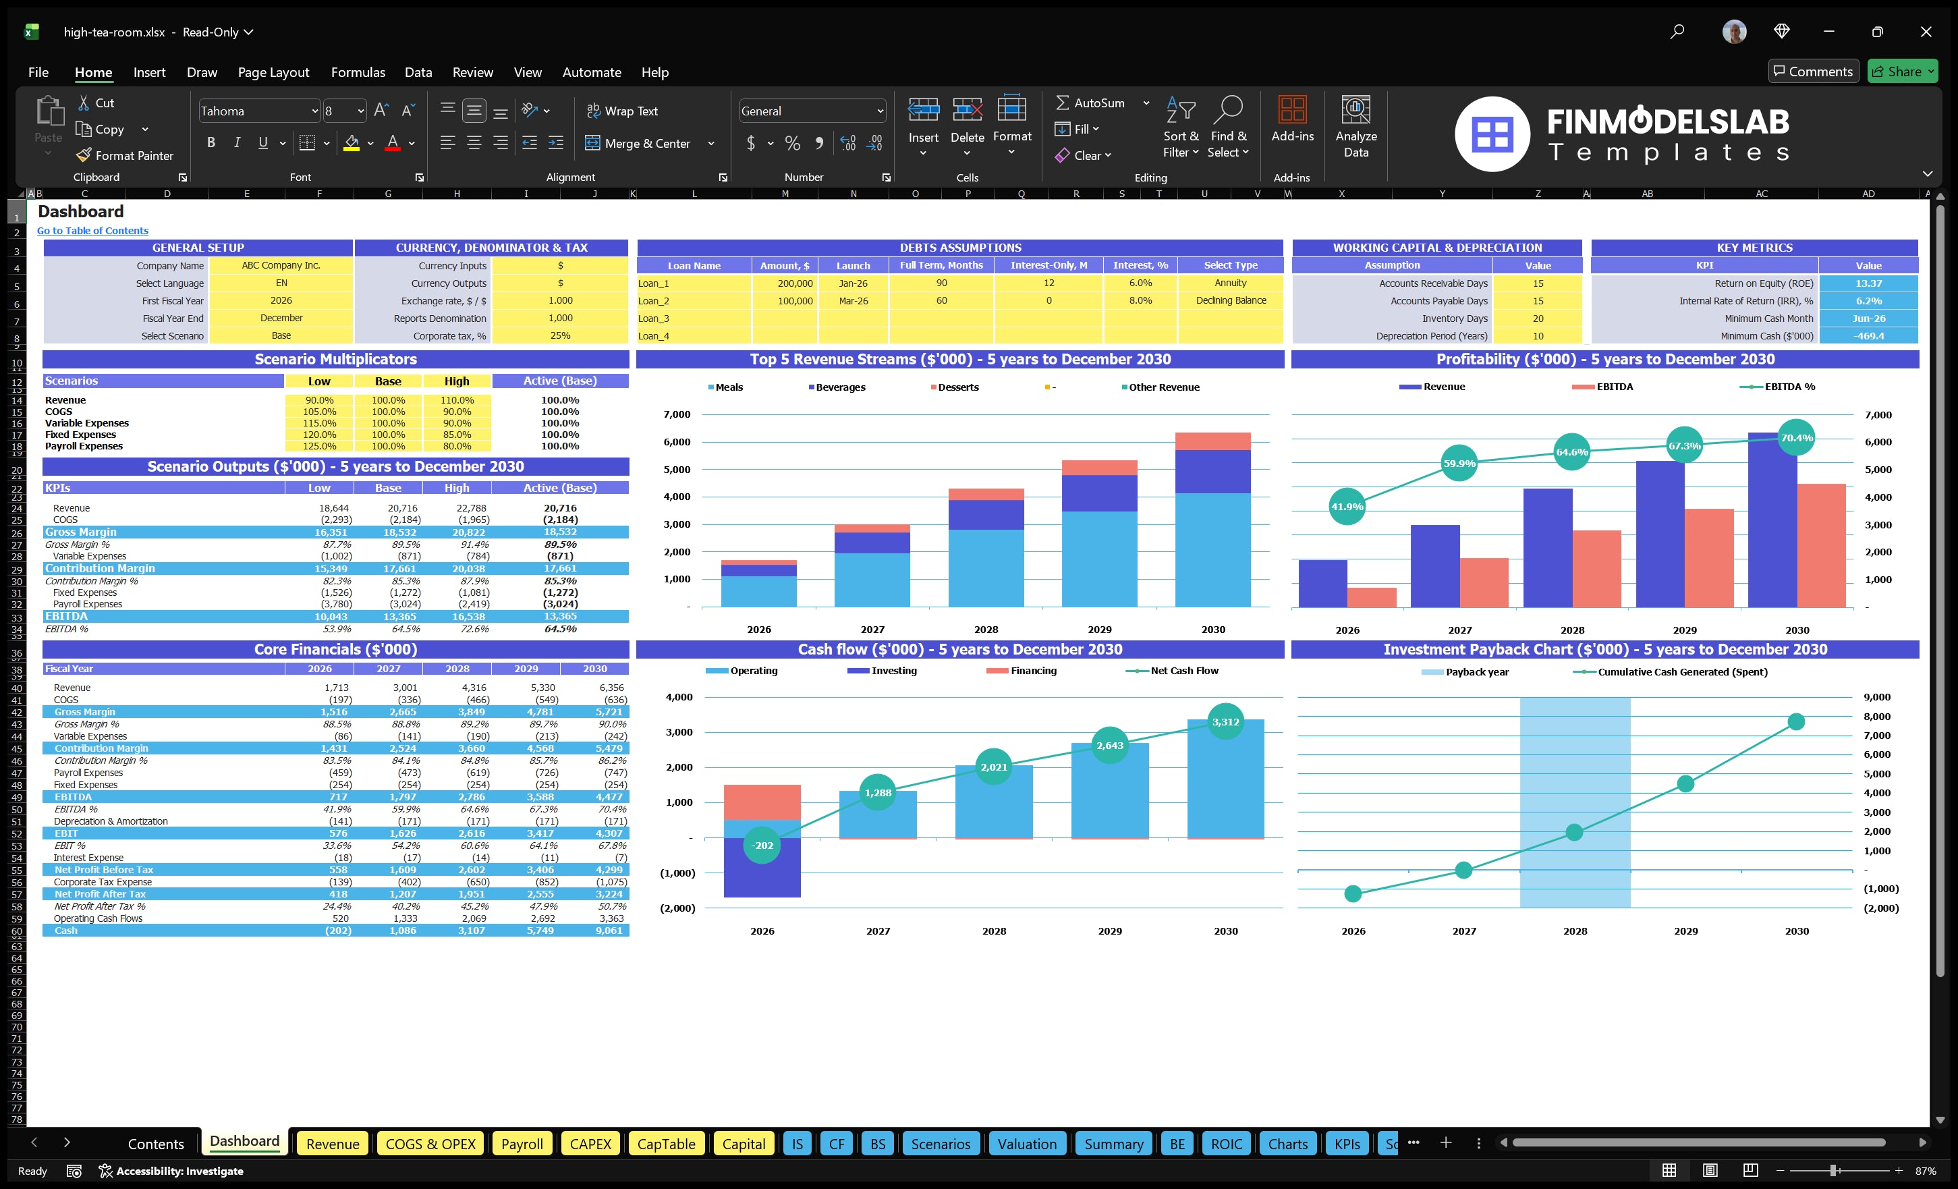Toggle italic formatting
The image size is (1958, 1189).
coord(236,142)
